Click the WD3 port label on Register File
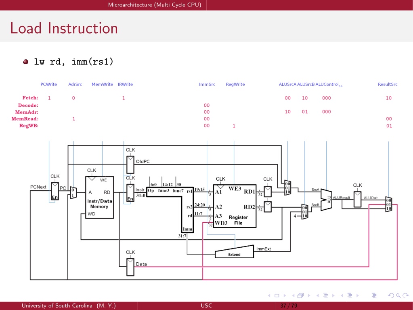This screenshot has height=310, width=413. click(221, 223)
